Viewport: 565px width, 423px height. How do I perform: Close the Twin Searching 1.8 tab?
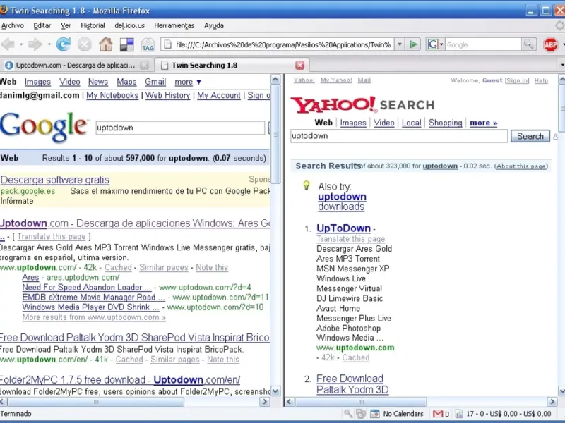pyautogui.click(x=299, y=65)
